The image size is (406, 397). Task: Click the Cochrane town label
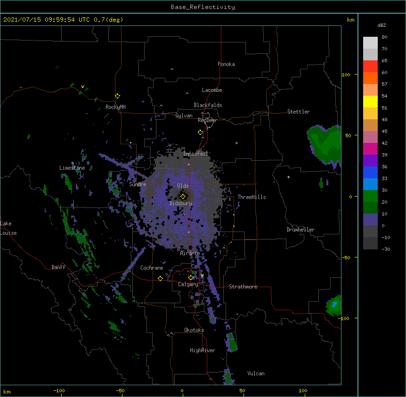[x=152, y=268]
